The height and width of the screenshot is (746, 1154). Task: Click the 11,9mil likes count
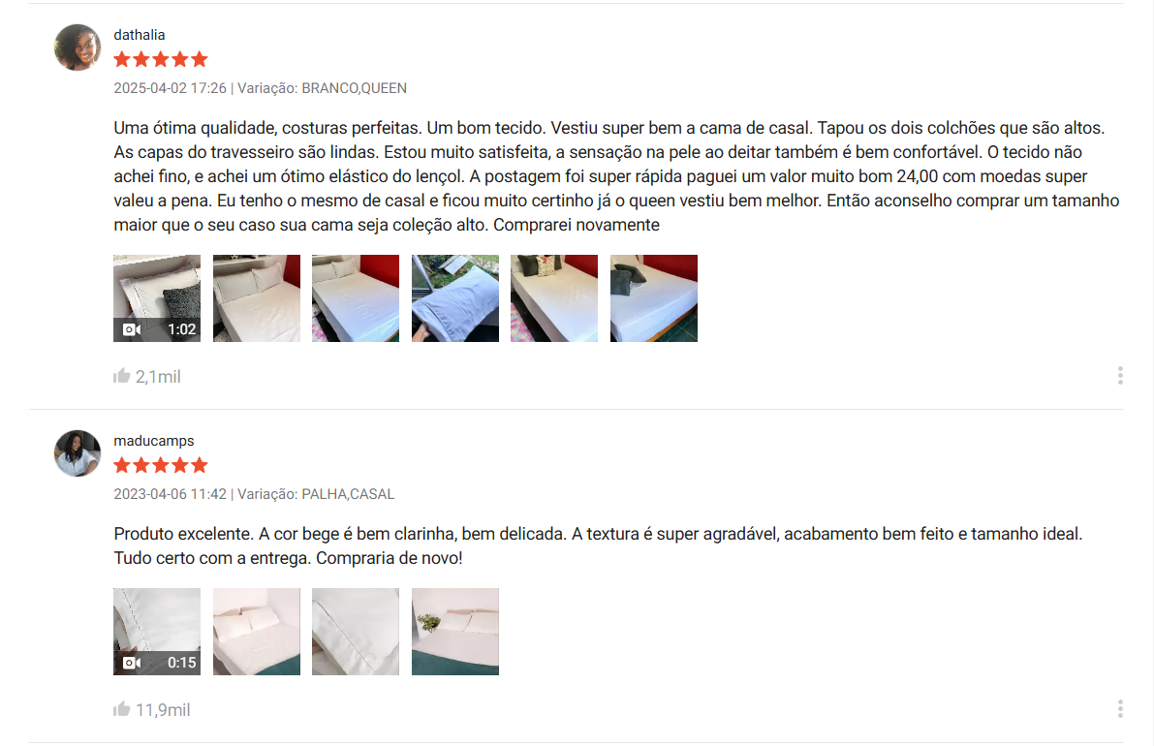[x=163, y=709]
